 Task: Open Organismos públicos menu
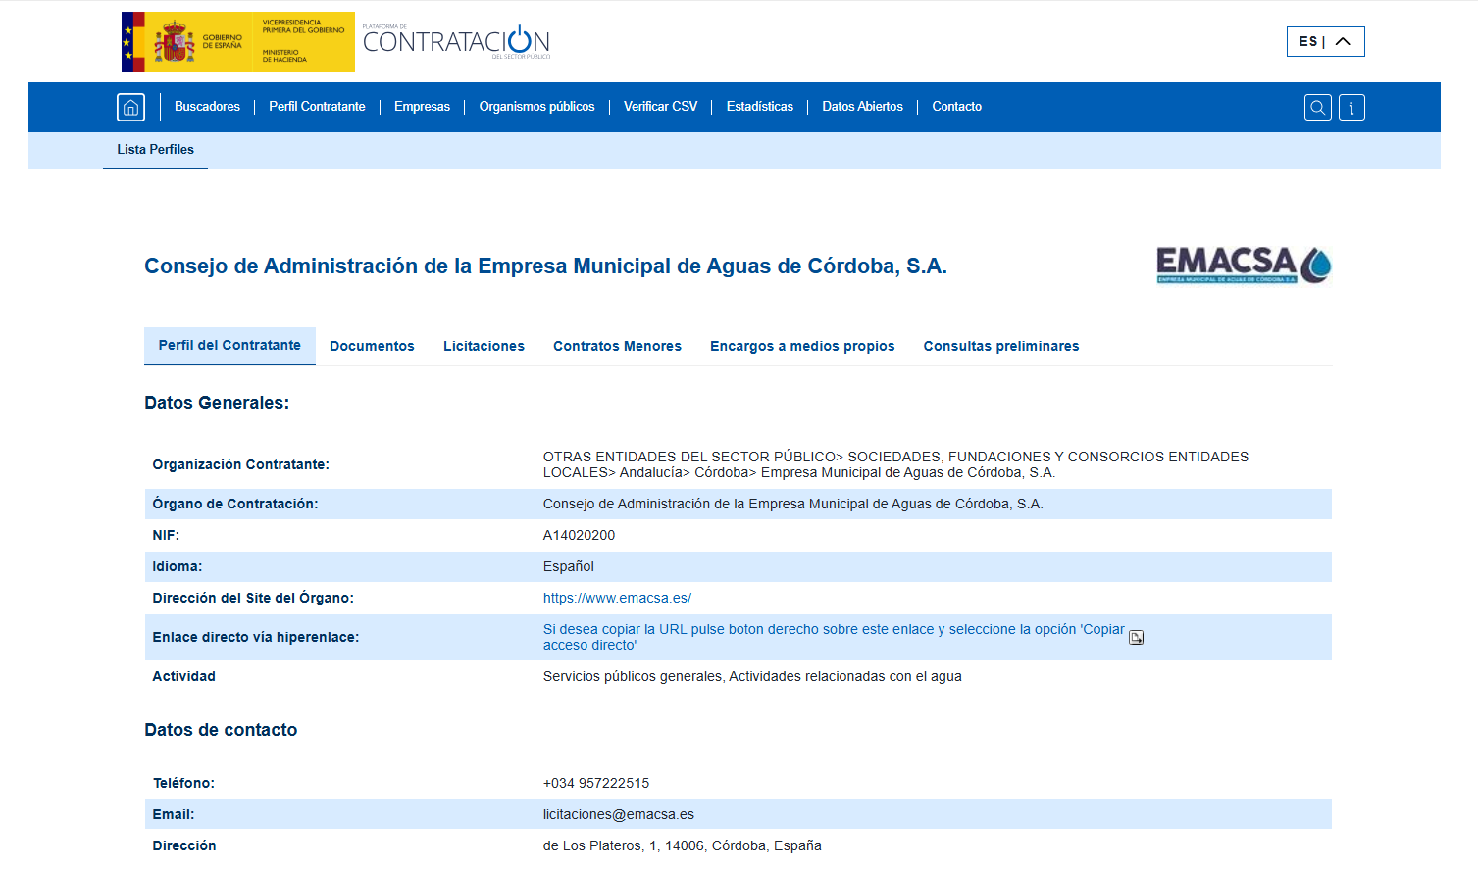point(536,107)
